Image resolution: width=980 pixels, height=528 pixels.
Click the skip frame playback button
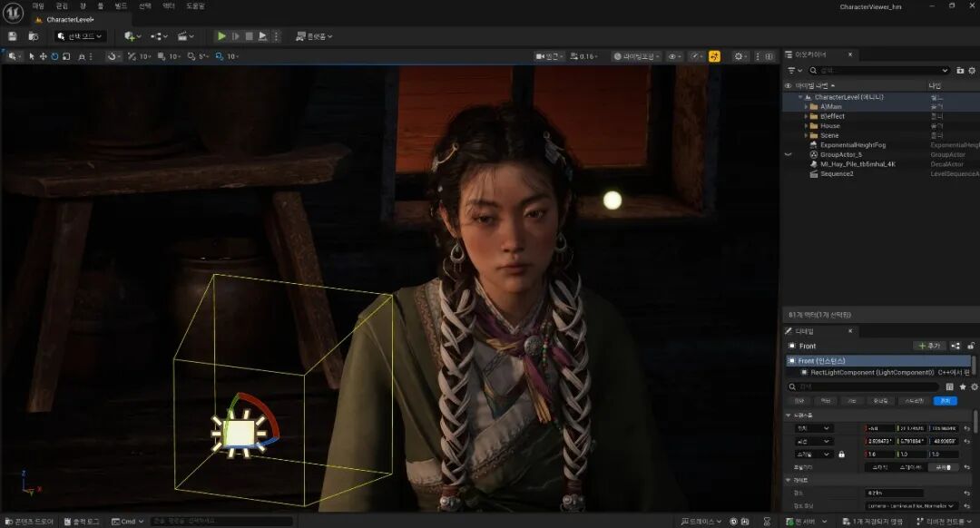click(x=236, y=36)
